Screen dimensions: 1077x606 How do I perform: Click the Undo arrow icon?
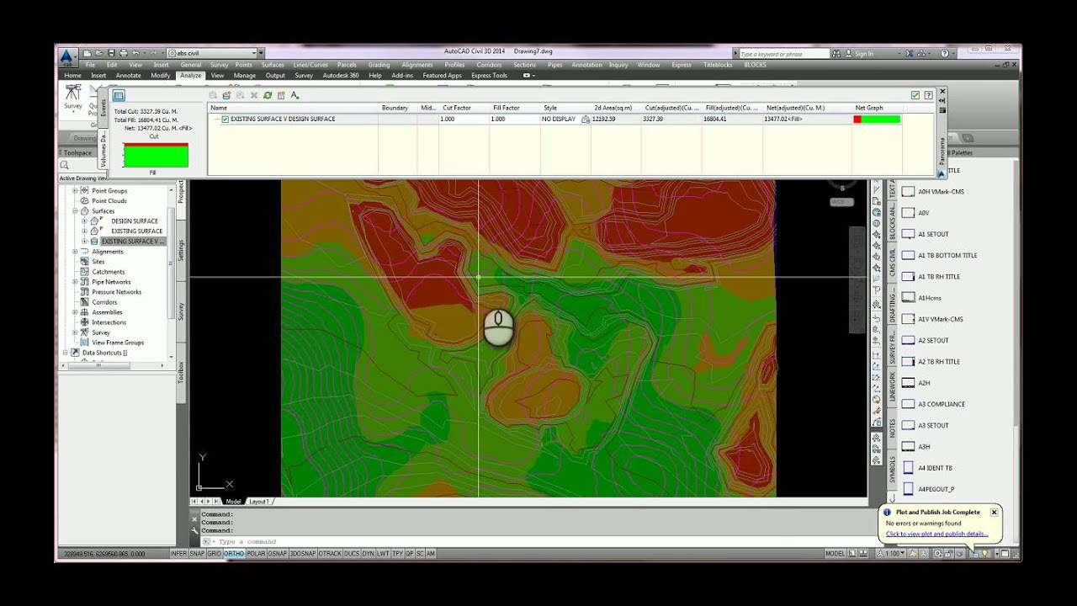[x=135, y=53]
